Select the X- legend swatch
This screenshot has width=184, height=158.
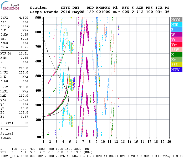[x=177, y=55]
